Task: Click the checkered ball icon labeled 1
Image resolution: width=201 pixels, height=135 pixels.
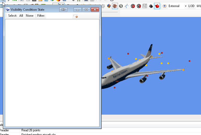Action: 139,6
